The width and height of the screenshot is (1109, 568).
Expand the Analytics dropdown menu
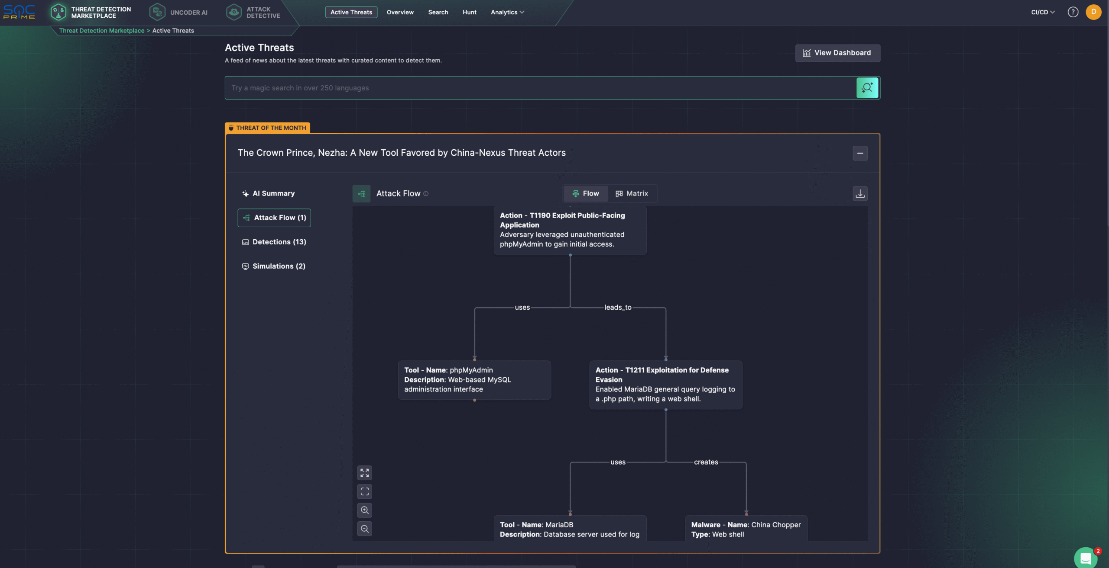coord(507,12)
